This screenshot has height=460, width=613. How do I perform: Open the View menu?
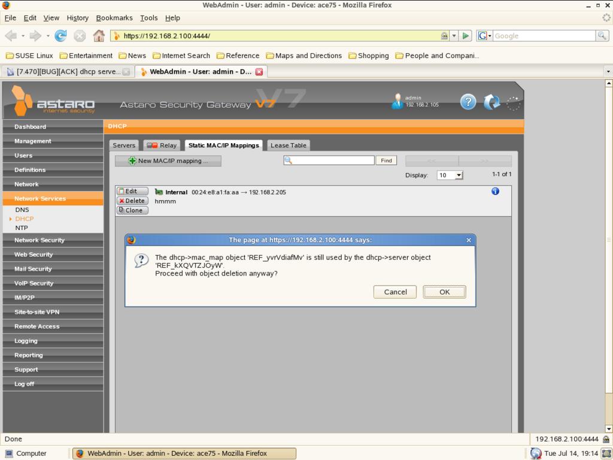(x=51, y=18)
